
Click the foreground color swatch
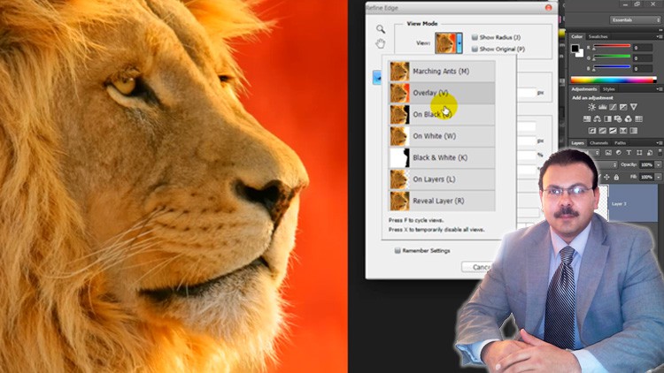(x=575, y=49)
